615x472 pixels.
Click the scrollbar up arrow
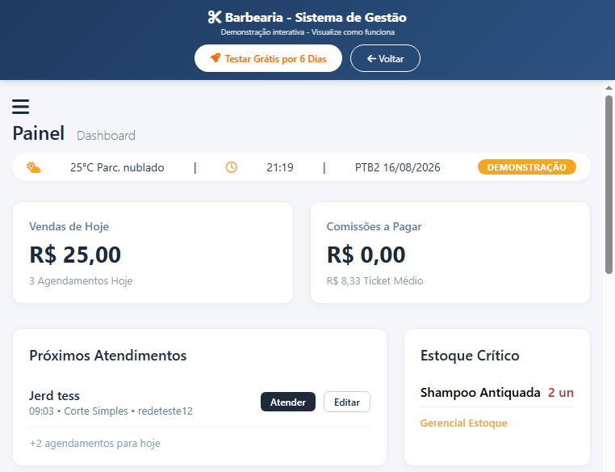click(x=609, y=88)
